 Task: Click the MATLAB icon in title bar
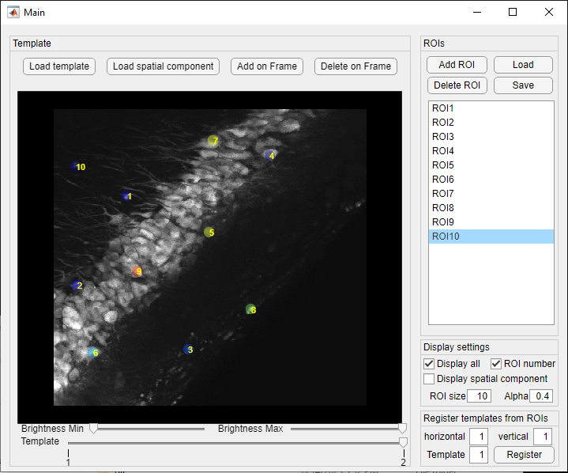click(13, 13)
